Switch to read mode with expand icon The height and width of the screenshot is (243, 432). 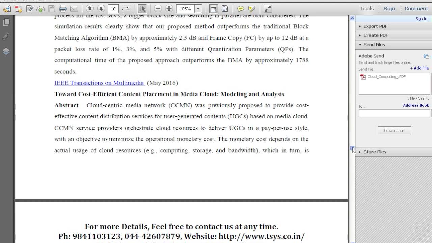coord(267,9)
